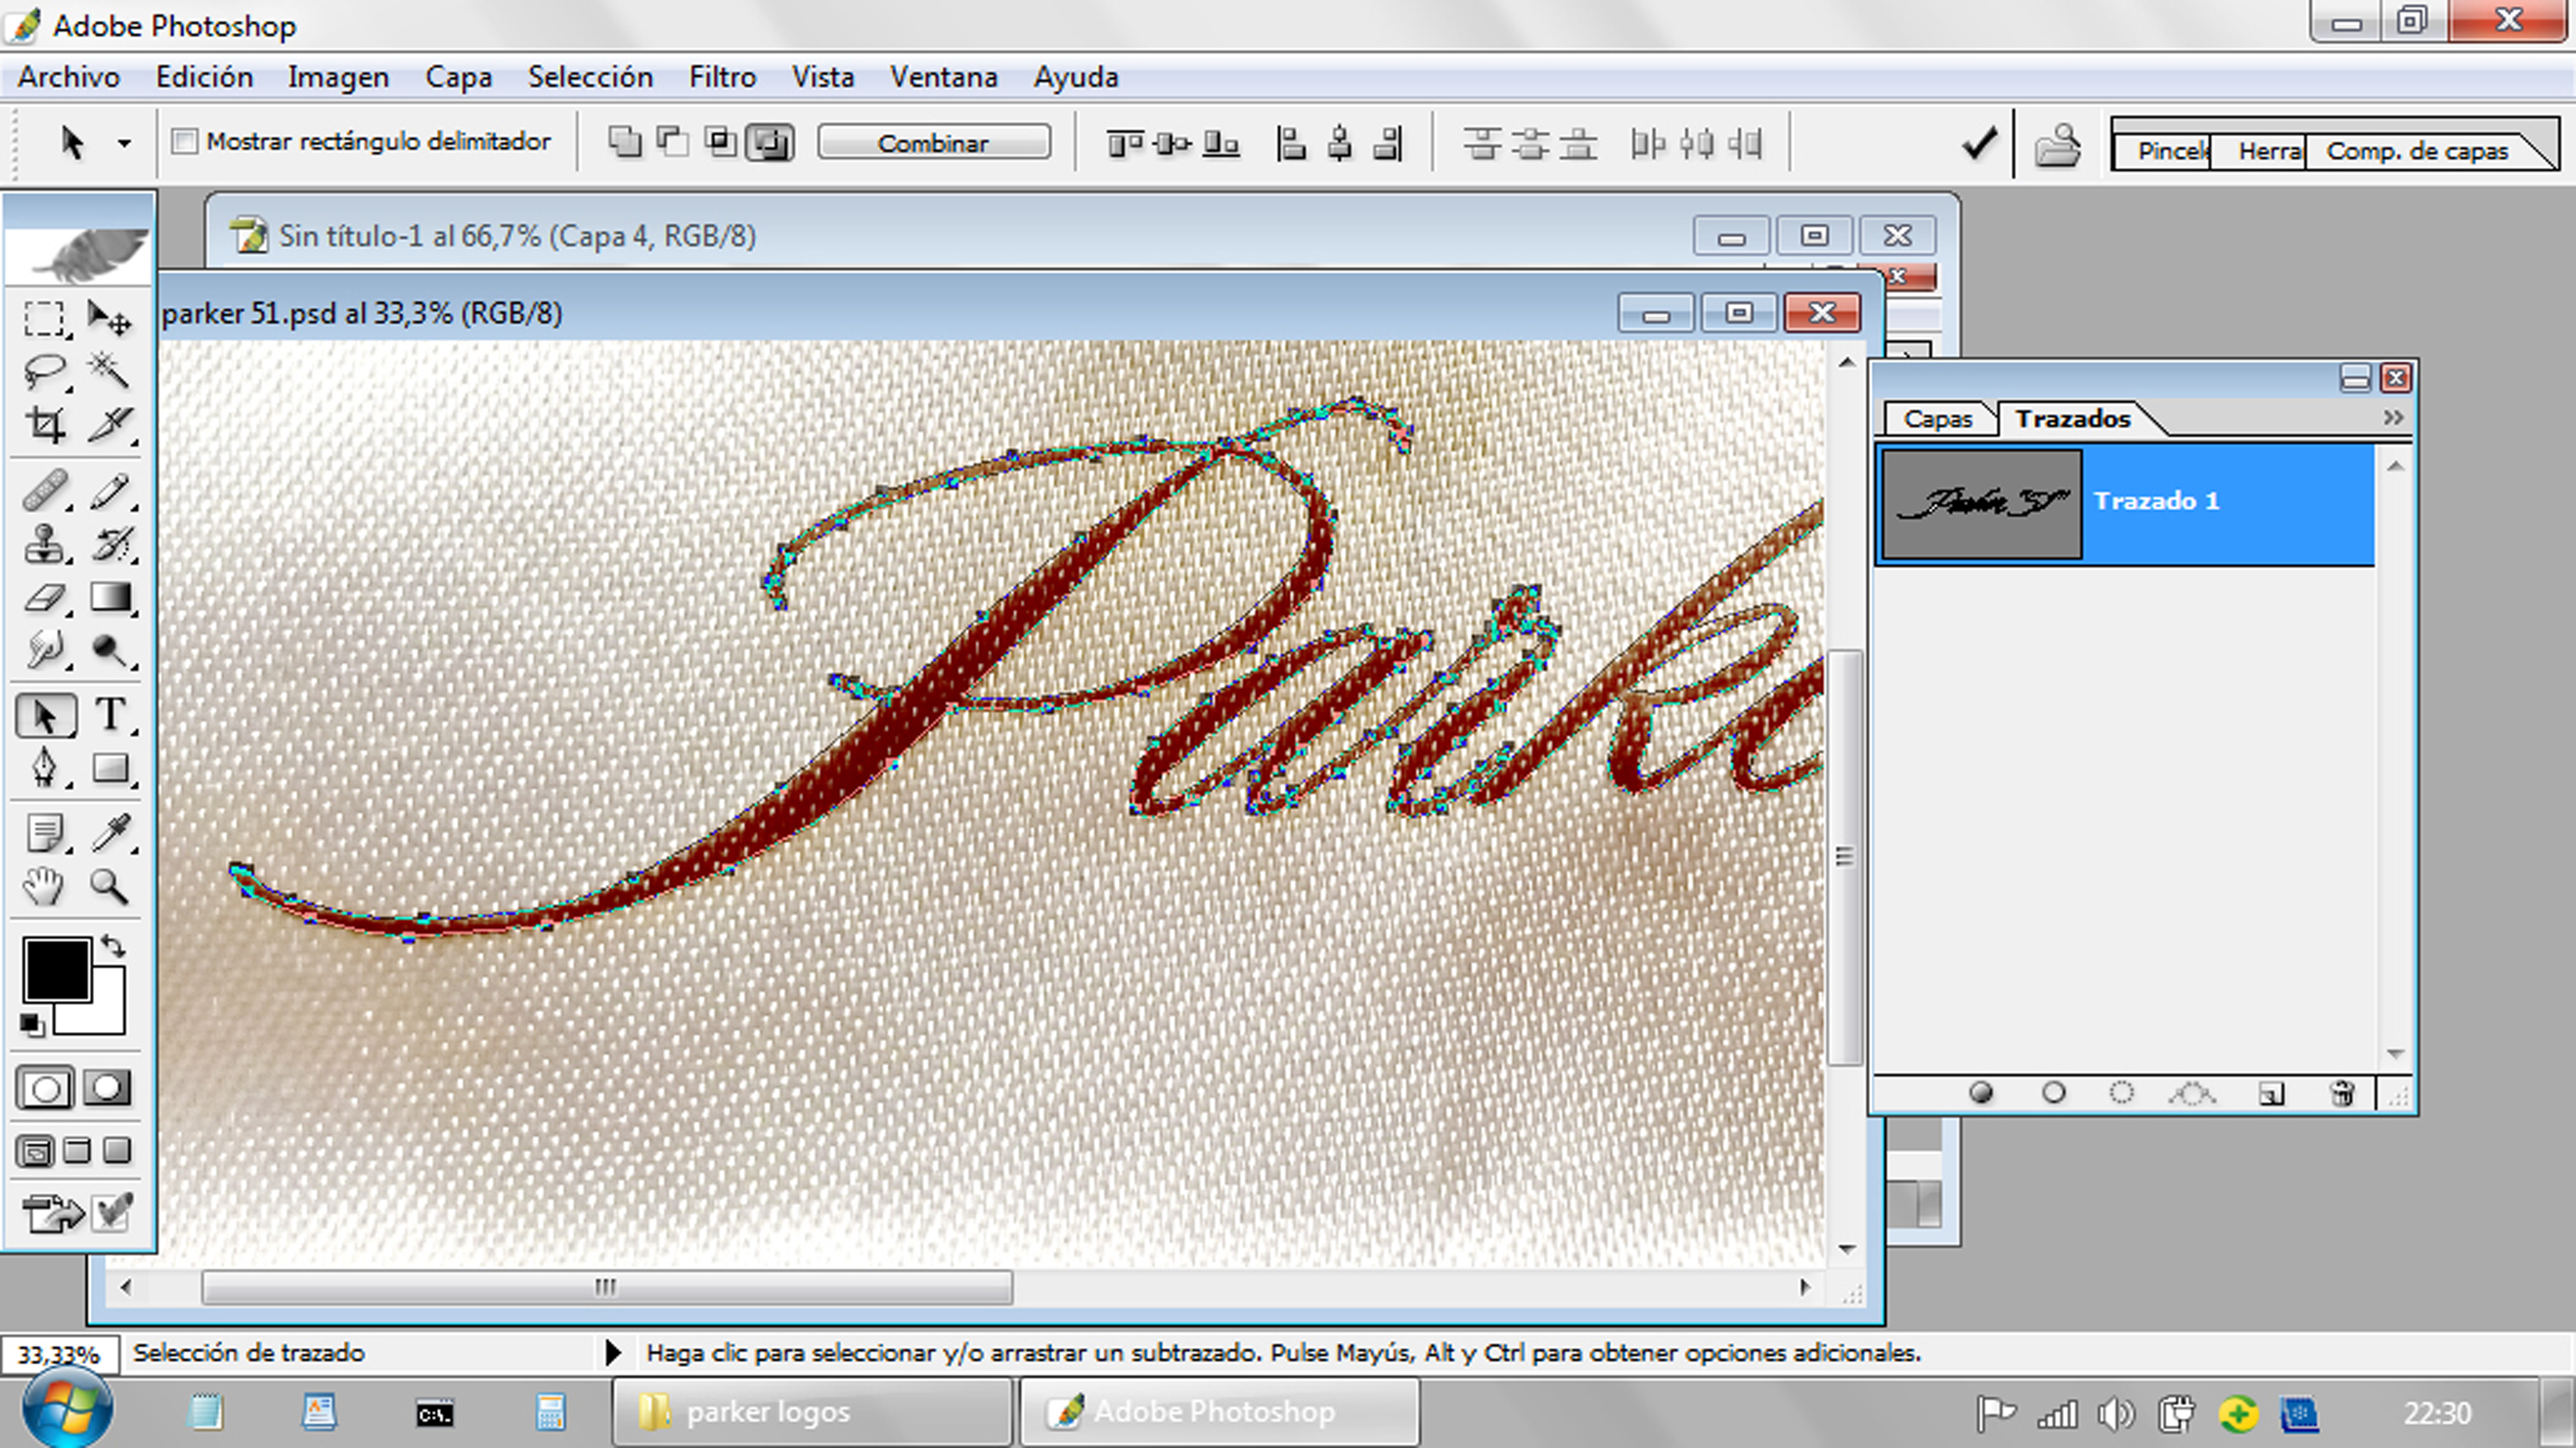Click the Combinar button

tap(933, 143)
